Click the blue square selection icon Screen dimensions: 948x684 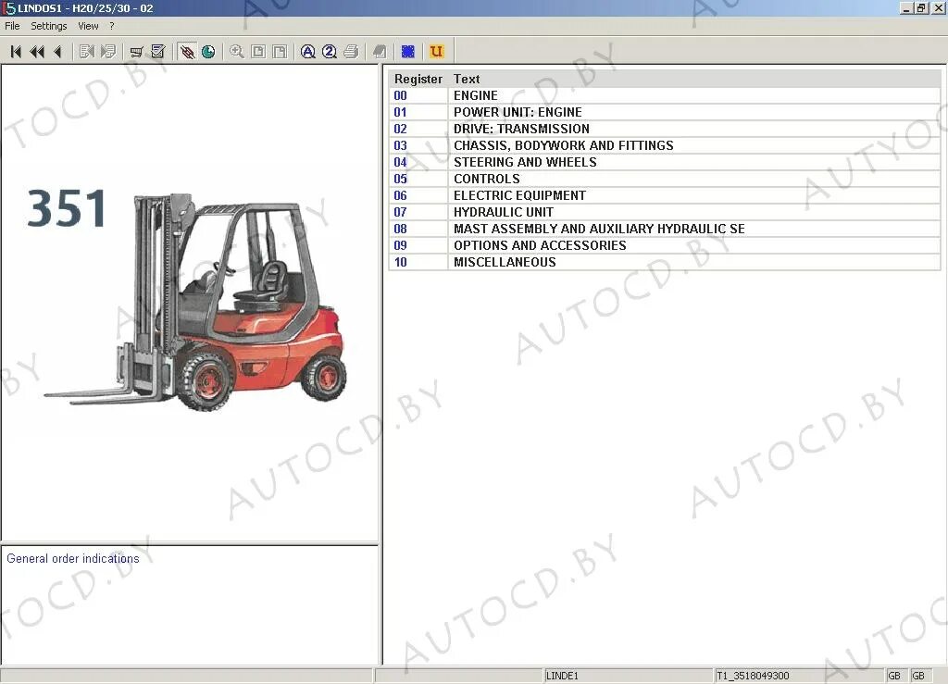[408, 52]
